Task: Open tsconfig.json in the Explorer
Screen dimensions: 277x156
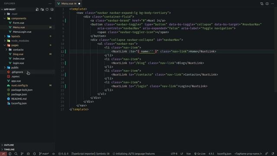Action: point(27,103)
